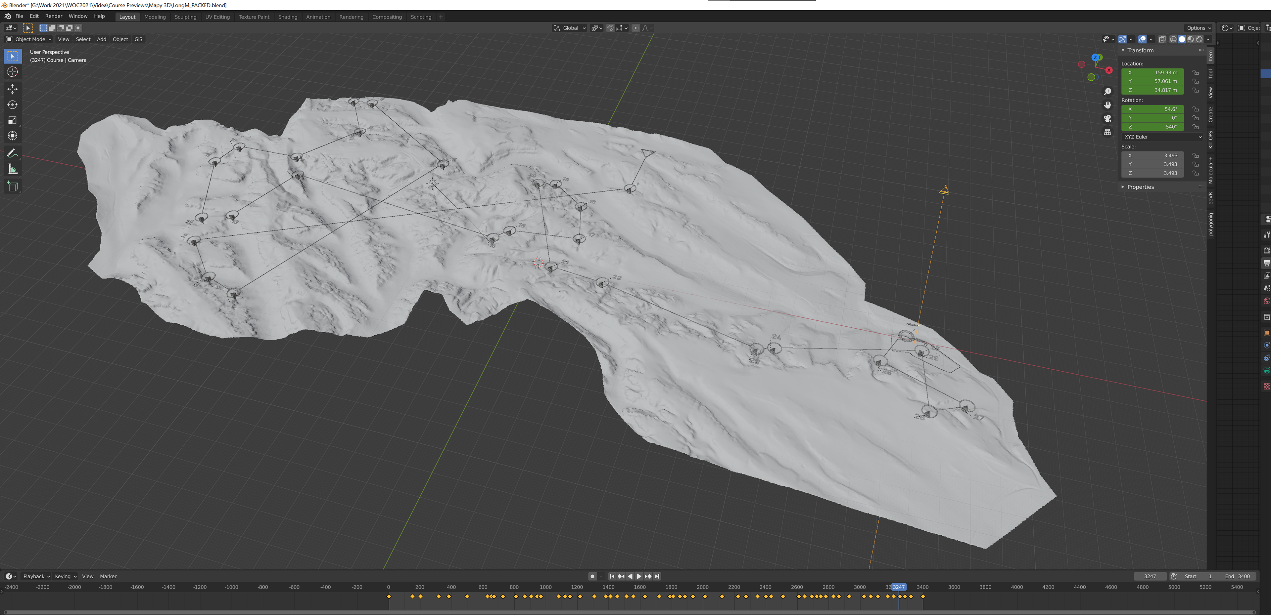
Task: Activate the Move tool
Action: coord(12,89)
